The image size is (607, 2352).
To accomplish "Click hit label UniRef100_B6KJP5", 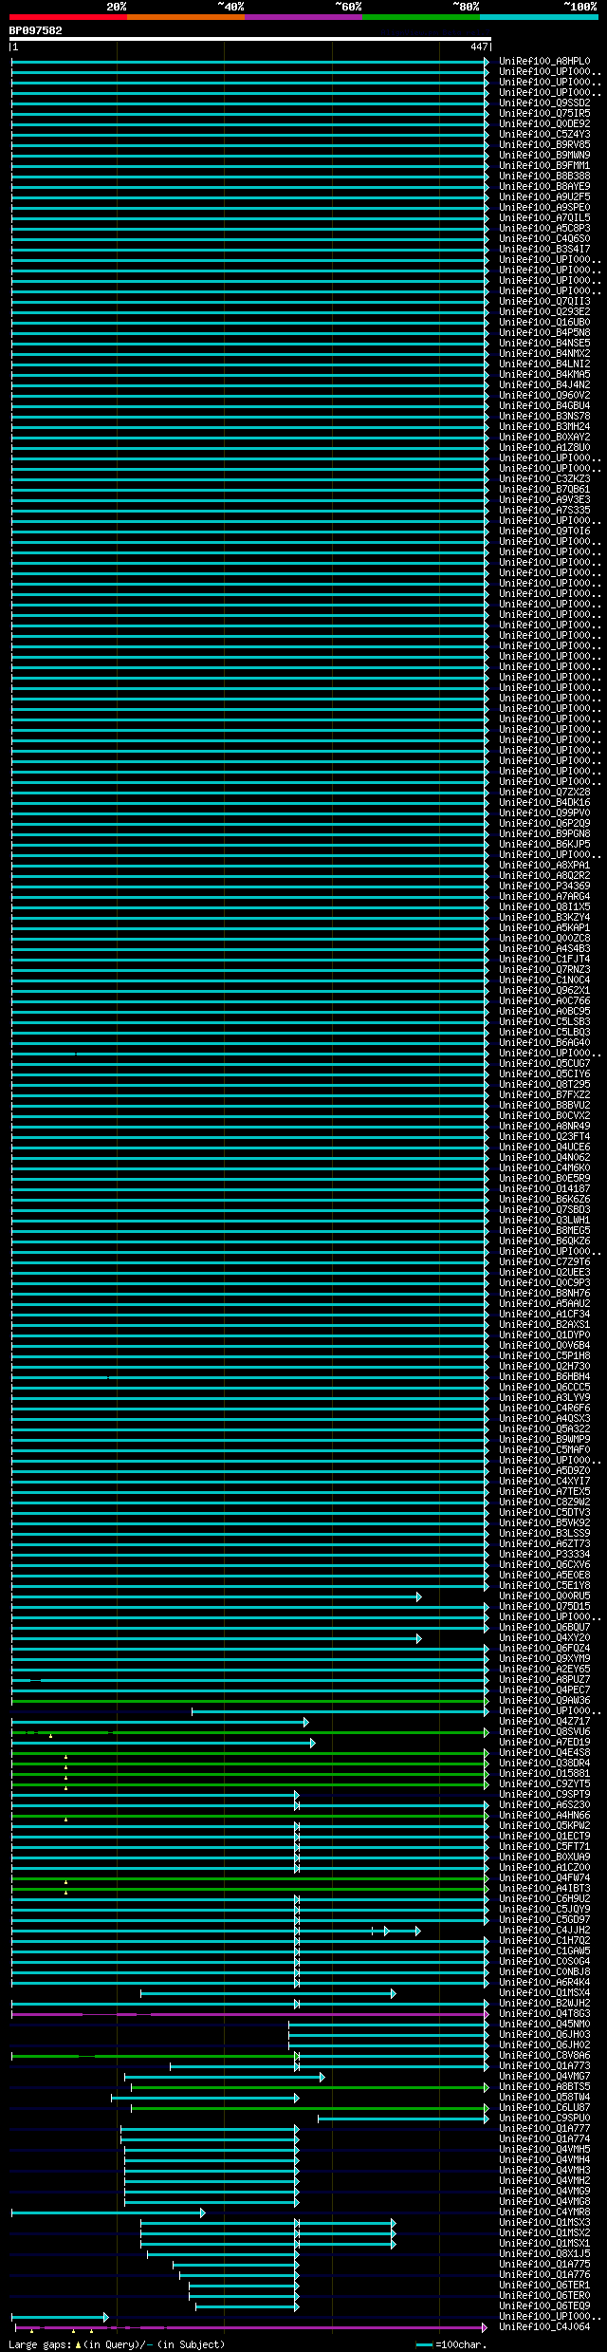I will (544, 845).
